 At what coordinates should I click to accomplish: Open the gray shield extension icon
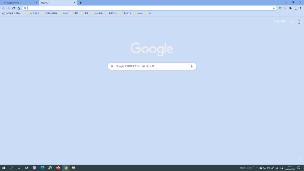coord(285,8)
